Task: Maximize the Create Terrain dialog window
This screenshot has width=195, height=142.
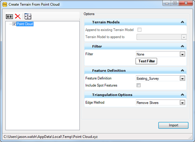Action: 175,3
